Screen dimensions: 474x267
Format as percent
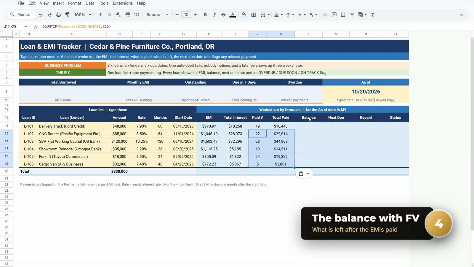(109, 15)
